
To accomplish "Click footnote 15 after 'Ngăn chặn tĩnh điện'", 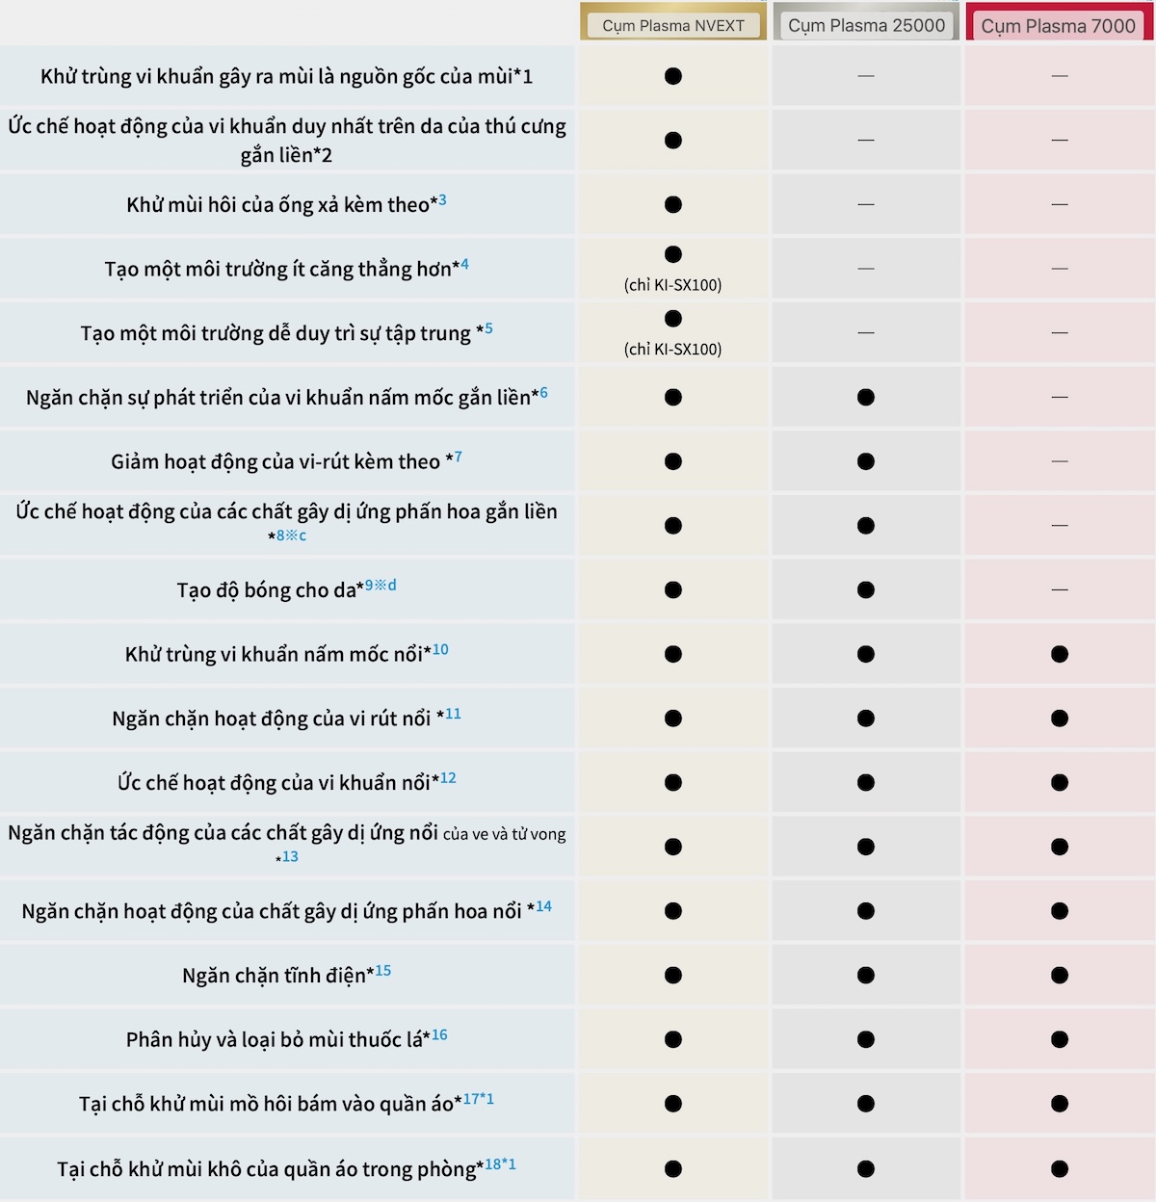I will 383,971.
